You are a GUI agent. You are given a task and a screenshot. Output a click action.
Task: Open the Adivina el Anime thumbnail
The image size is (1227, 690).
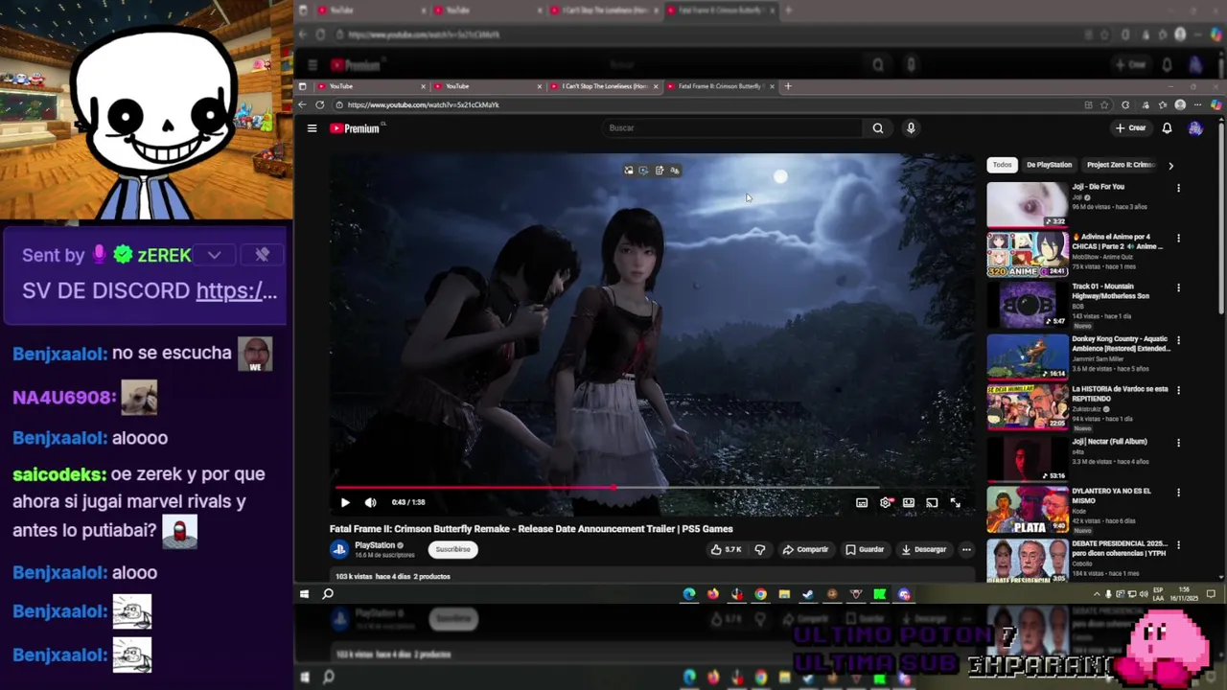point(1027,254)
